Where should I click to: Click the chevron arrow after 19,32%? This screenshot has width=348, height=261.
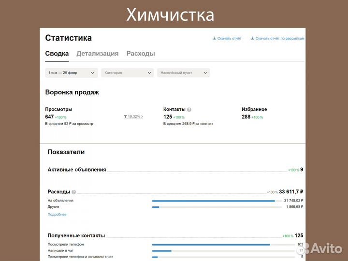142,116
